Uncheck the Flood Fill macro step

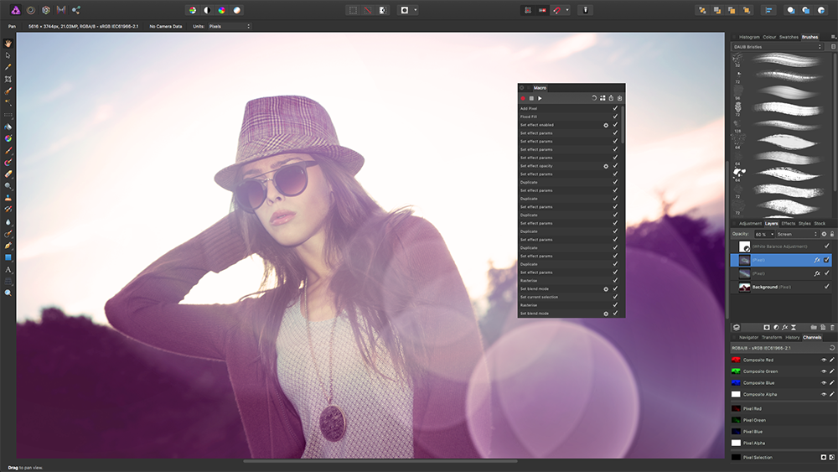coord(615,117)
